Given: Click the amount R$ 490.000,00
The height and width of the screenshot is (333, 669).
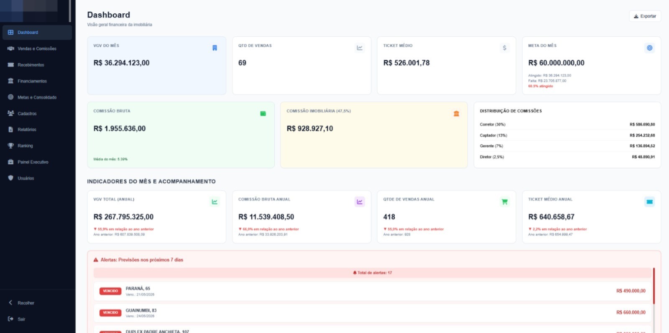Looking at the screenshot, I should tap(631, 291).
